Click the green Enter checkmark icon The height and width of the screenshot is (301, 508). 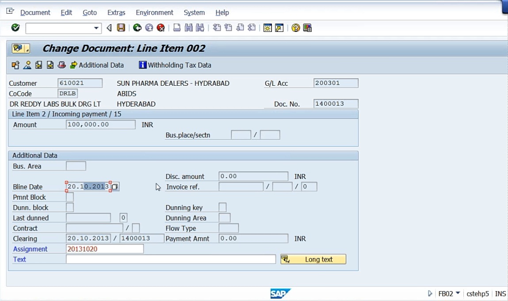pyautogui.click(x=15, y=28)
